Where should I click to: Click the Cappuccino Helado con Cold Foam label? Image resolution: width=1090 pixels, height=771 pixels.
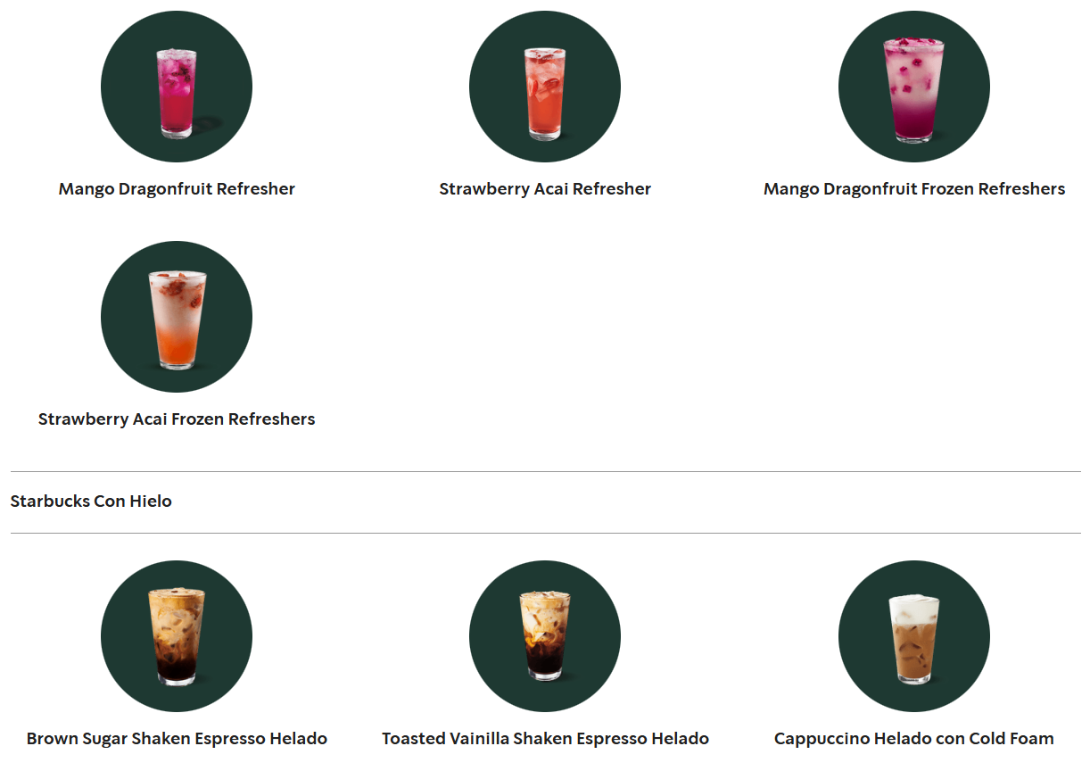click(914, 739)
